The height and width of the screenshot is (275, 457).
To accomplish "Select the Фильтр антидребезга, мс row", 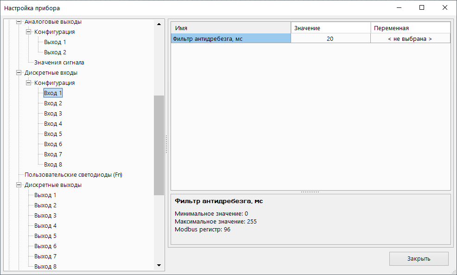I will pos(230,39).
